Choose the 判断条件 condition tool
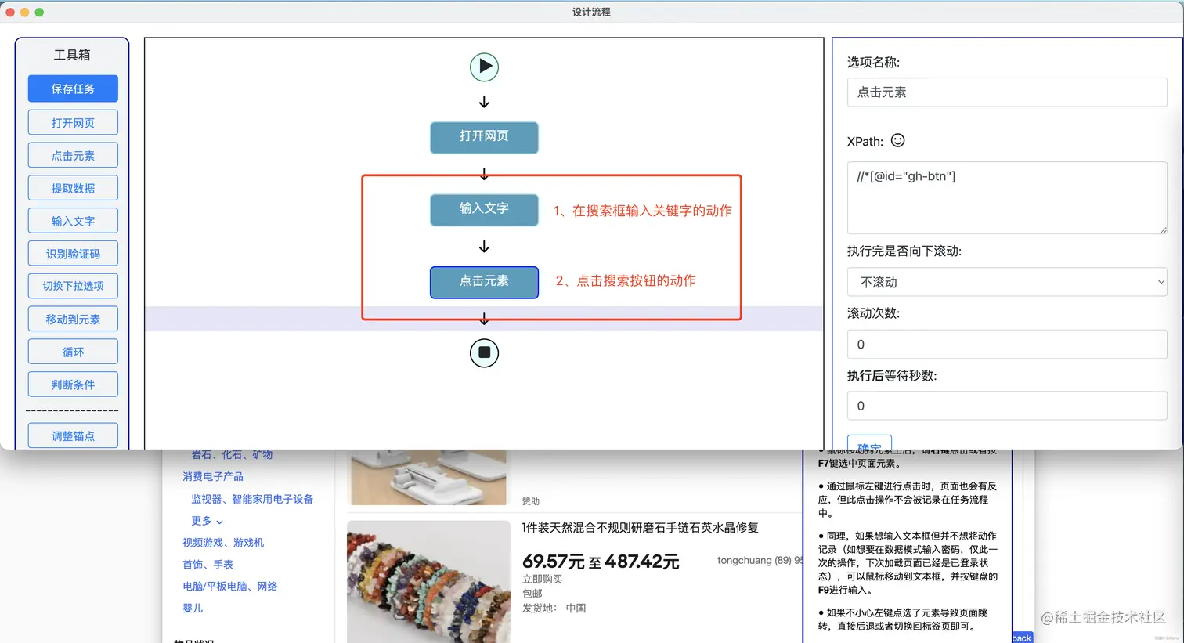Viewport: 1184px width, 643px height. (72, 384)
